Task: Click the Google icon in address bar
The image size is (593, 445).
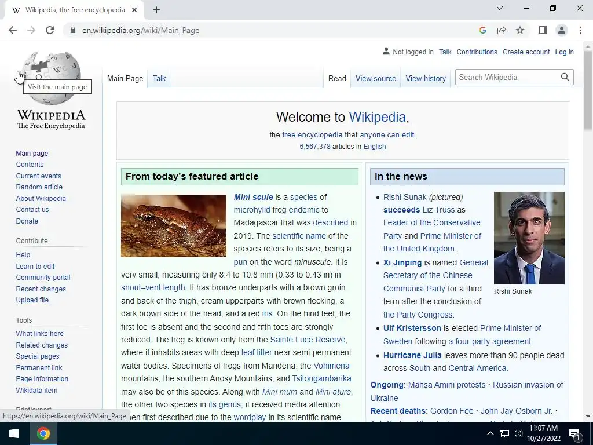Action: tap(482, 30)
